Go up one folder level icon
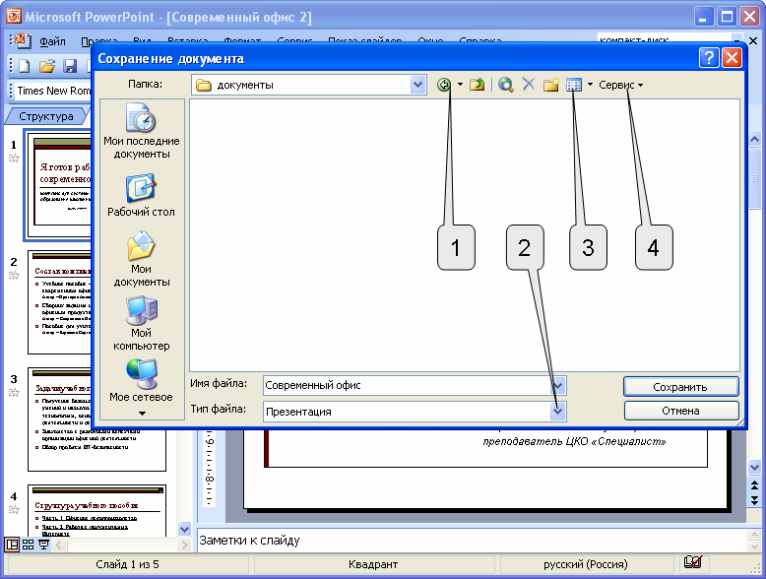The height and width of the screenshot is (579, 766). tap(477, 85)
